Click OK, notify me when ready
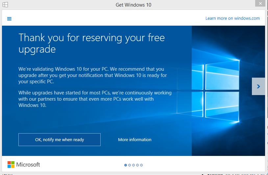268x175 pixels. tap(60, 139)
